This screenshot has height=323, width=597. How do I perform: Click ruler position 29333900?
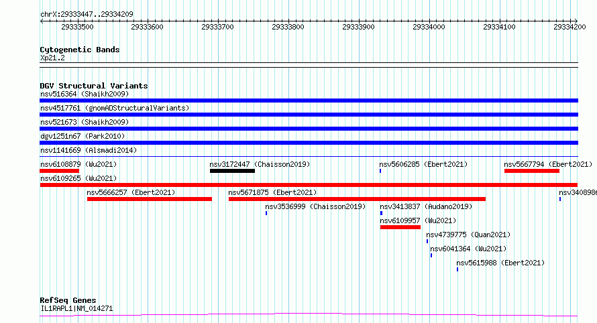click(359, 27)
